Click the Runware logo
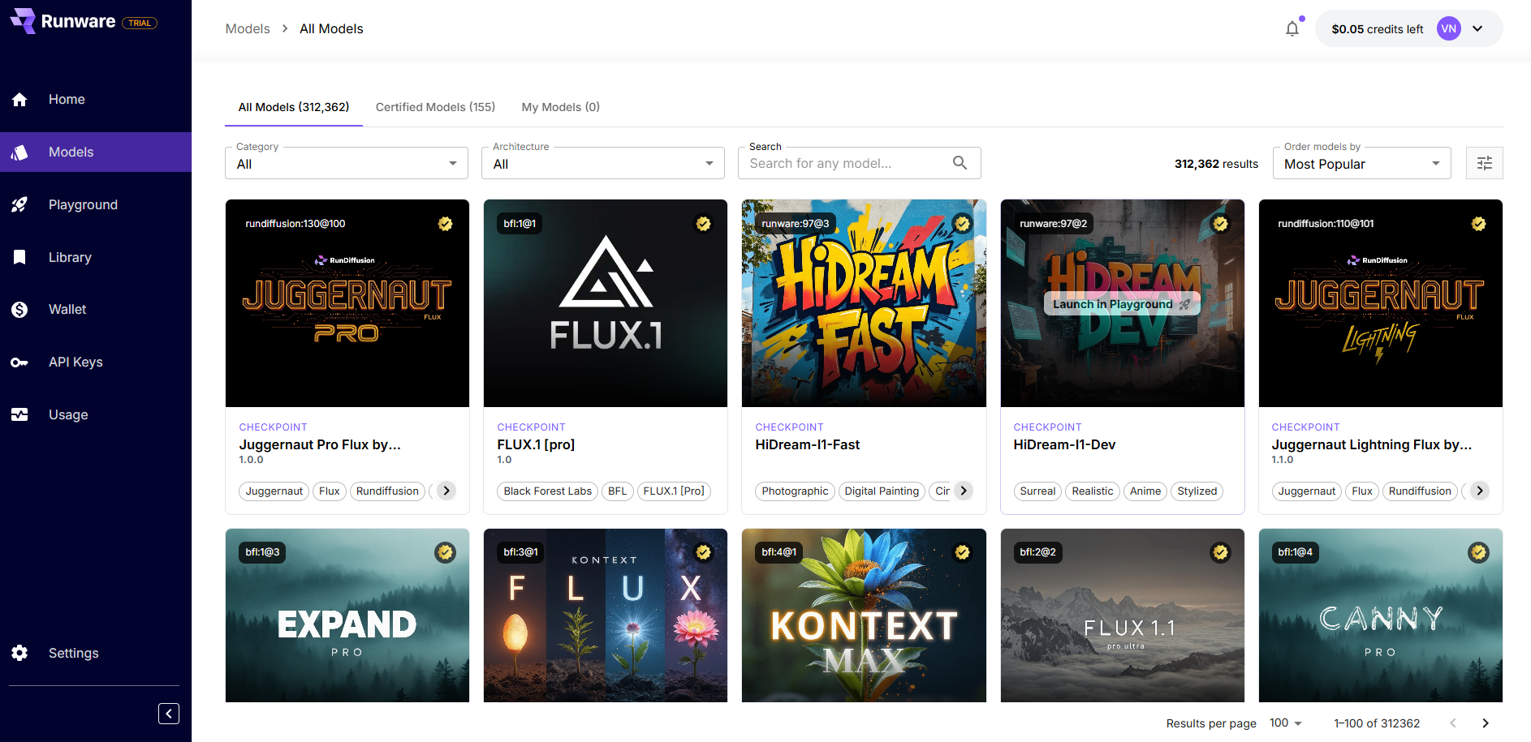Viewport: 1531px width, 742px height. (63, 21)
